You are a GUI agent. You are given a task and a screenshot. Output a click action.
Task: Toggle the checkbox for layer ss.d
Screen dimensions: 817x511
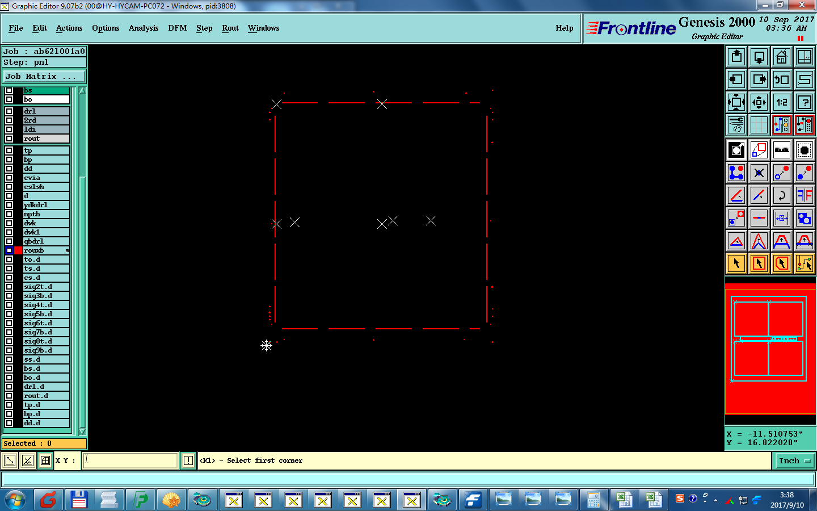[x=9, y=359]
